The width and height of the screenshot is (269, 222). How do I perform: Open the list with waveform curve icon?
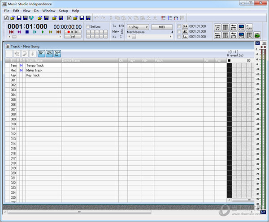[x=249, y=35]
